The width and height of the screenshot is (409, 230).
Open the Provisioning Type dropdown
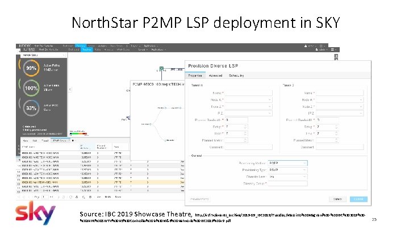(287, 170)
